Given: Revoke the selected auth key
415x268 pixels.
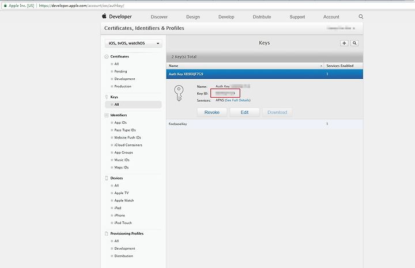Looking at the screenshot, I should point(212,112).
